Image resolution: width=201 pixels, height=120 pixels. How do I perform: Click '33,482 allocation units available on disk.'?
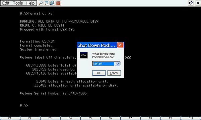[76, 85]
